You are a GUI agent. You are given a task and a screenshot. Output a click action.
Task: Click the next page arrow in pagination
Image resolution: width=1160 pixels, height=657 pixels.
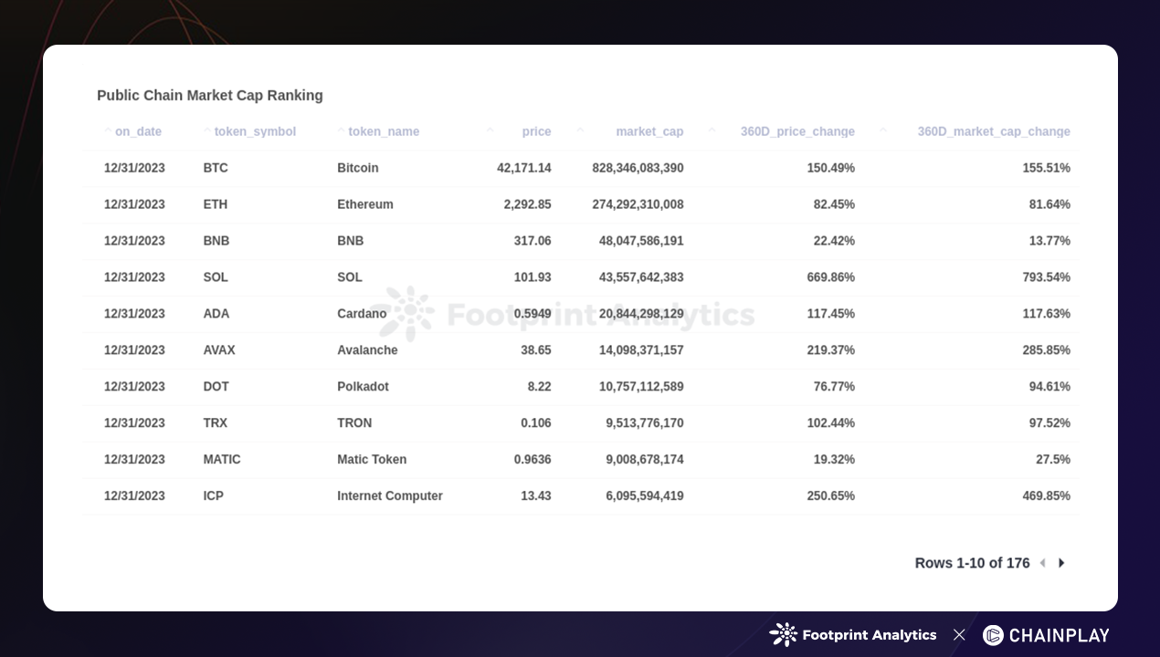coord(1061,563)
